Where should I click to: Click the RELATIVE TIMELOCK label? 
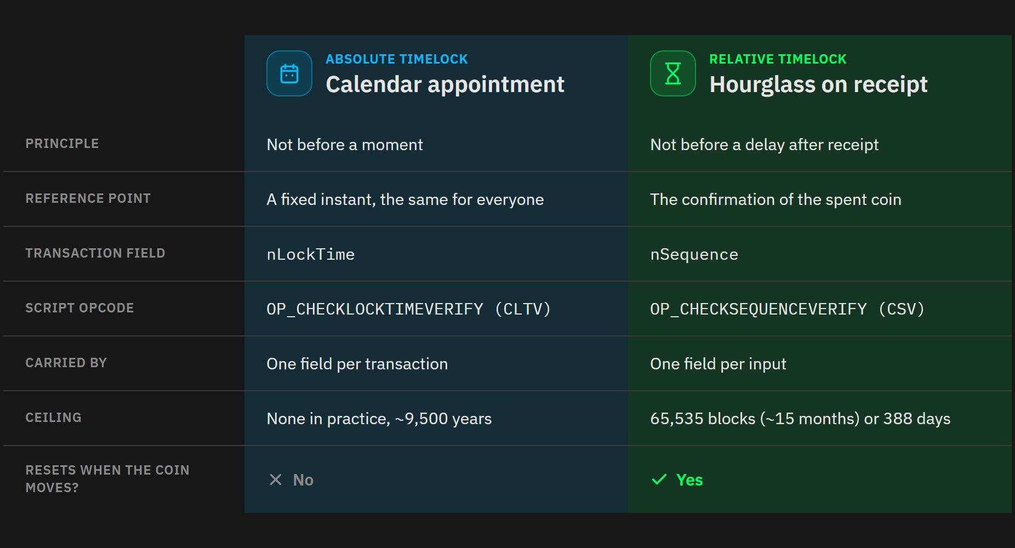(x=778, y=59)
